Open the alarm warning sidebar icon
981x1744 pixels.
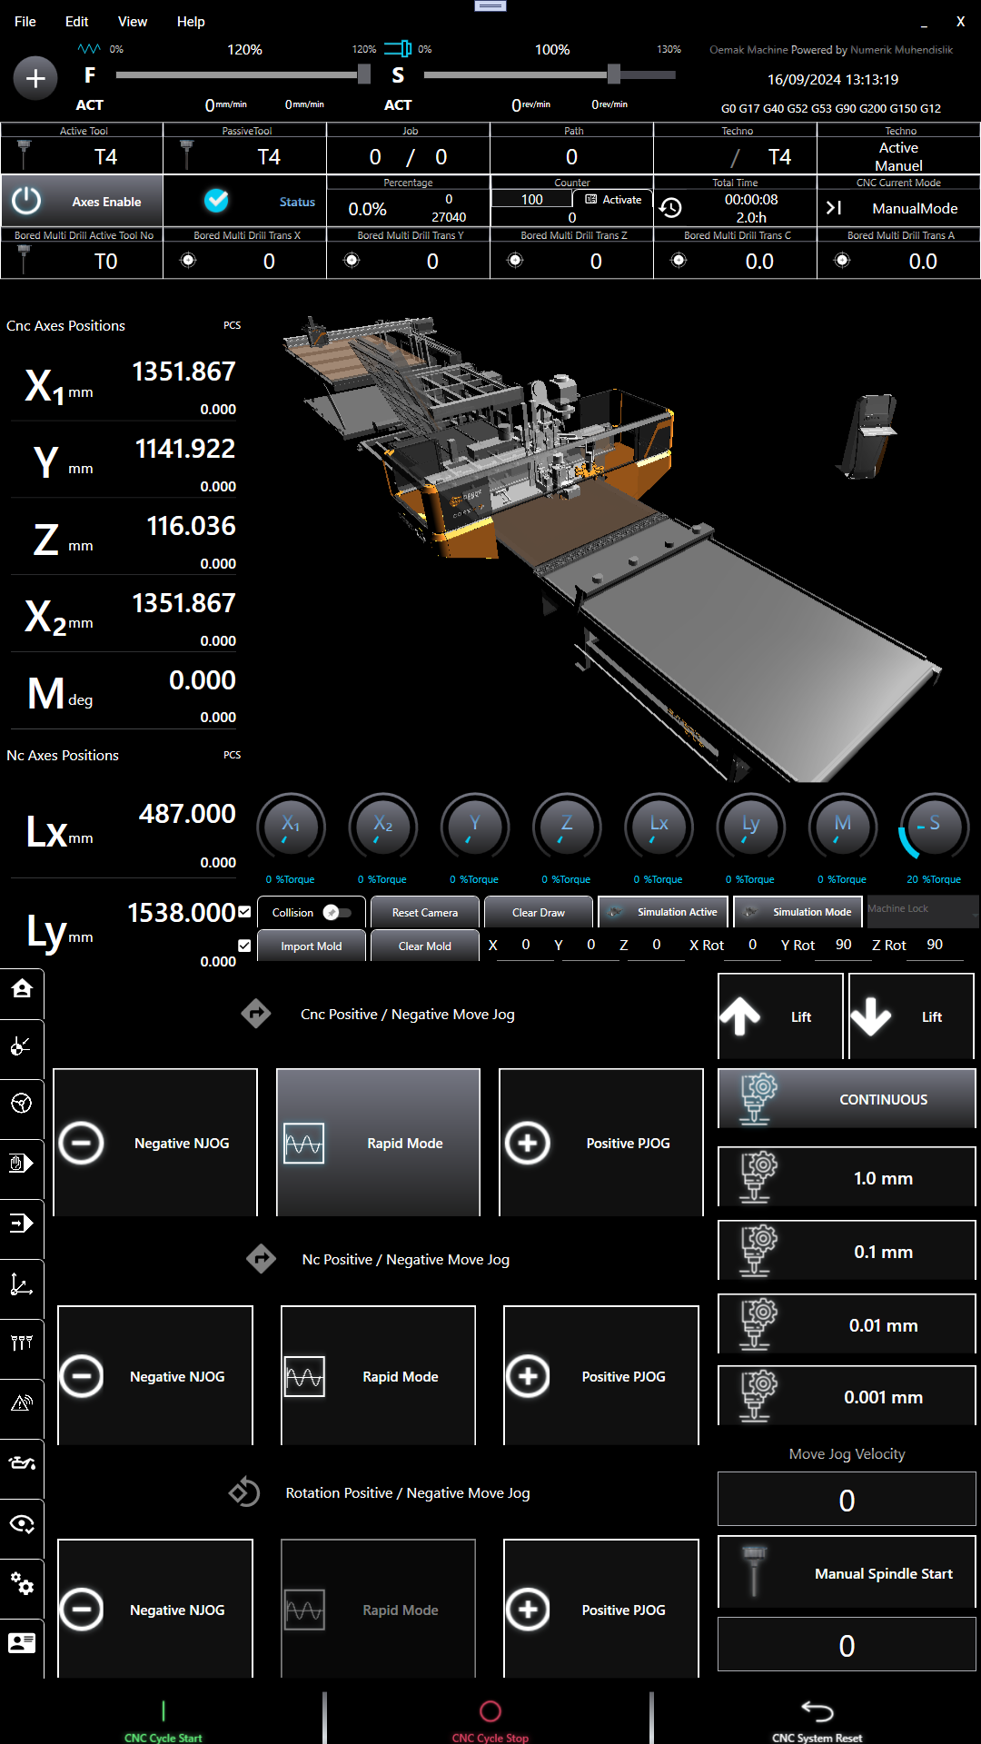22,1403
